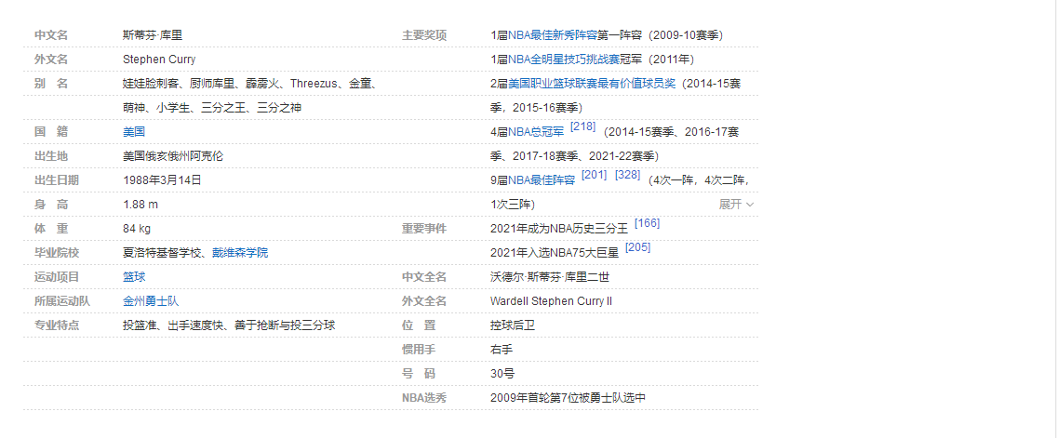1057x438 pixels.
Task: Open citation [218]
Action: point(582,126)
